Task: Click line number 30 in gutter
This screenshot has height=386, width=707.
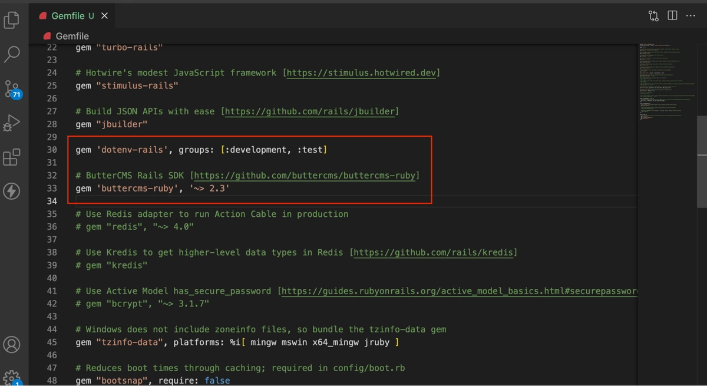Action: point(52,150)
